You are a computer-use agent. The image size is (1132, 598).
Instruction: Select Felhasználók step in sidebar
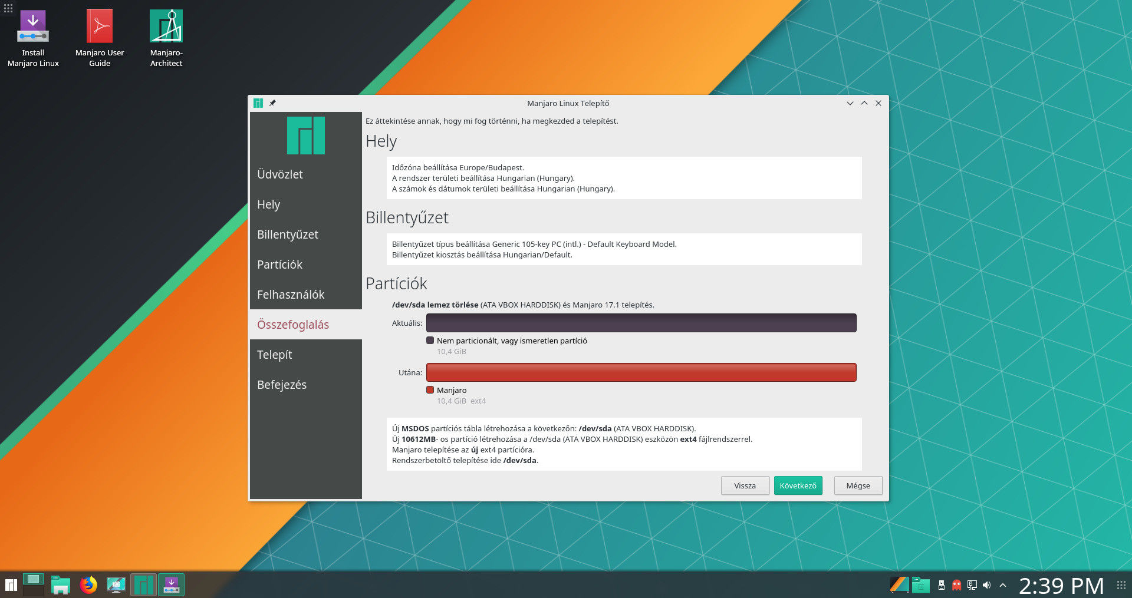tap(305, 295)
